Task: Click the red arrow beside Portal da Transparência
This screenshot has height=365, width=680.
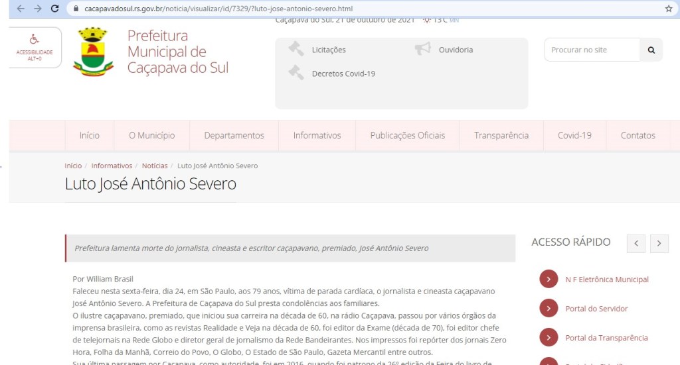Action: pyautogui.click(x=549, y=338)
